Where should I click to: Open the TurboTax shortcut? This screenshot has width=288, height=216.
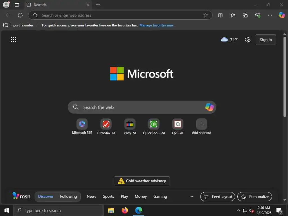(x=106, y=127)
